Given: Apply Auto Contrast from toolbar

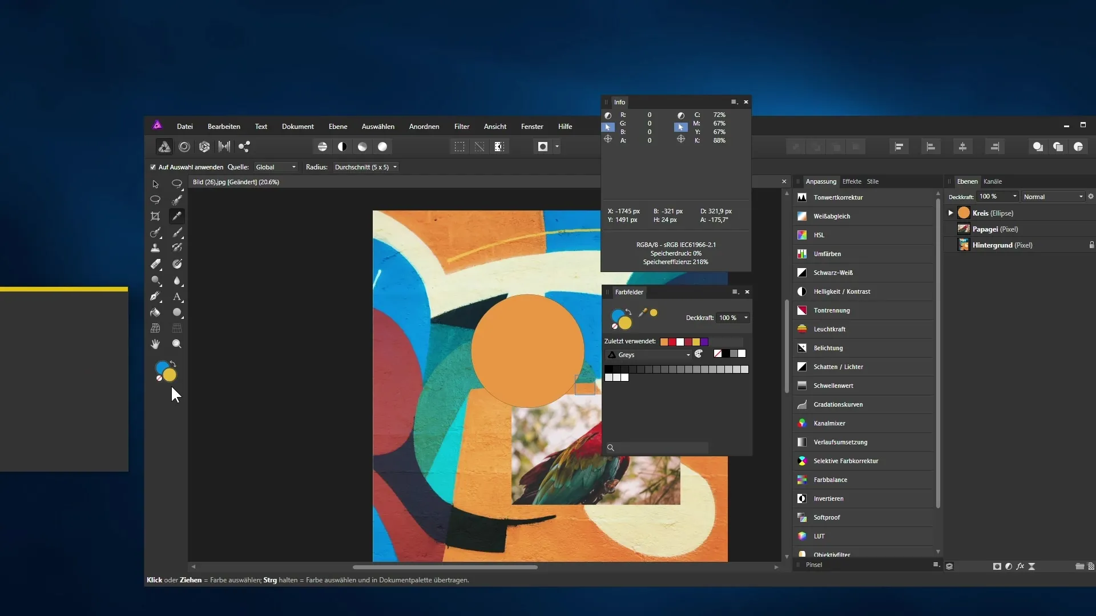Looking at the screenshot, I should (x=342, y=147).
